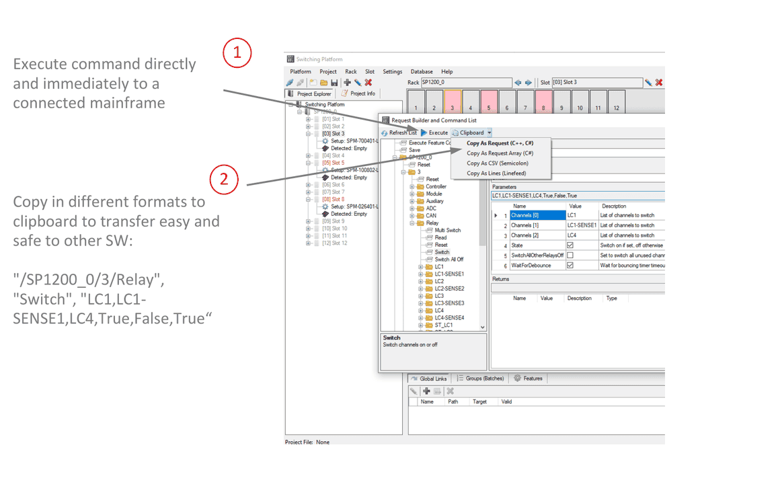
Task: Click the plus add icon in main toolbar
Action: (x=347, y=83)
